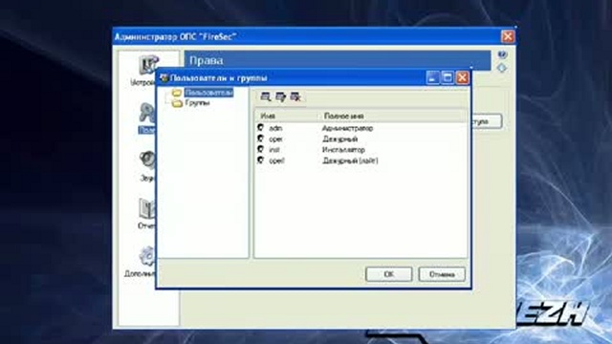Click the diamond icon below help in FireSec
The width and height of the screenshot is (612, 344).
click(x=502, y=68)
